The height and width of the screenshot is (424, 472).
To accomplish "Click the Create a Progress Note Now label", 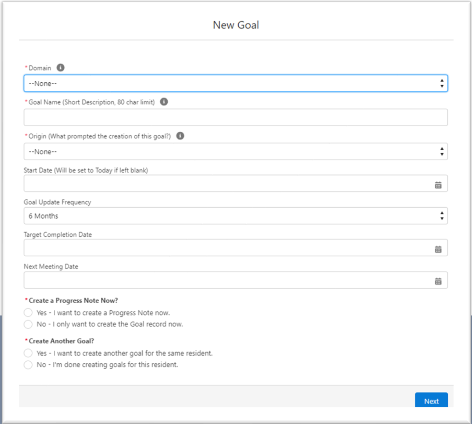I will 73,301.
